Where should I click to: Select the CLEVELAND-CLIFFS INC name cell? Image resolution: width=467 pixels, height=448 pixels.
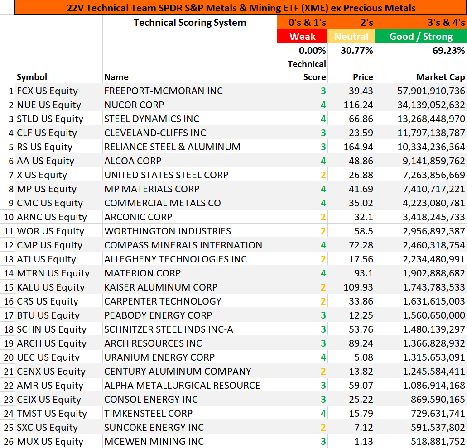click(x=190, y=133)
